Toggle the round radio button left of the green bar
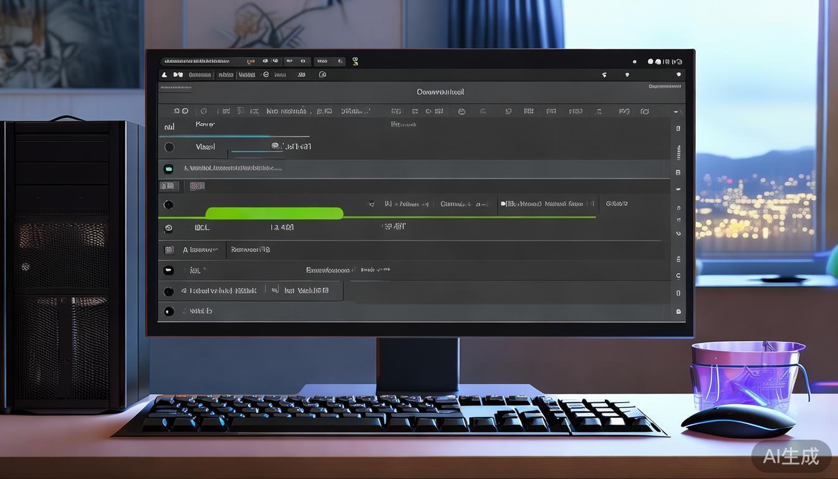Screen dimensions: 838x479 click(168, 205)
